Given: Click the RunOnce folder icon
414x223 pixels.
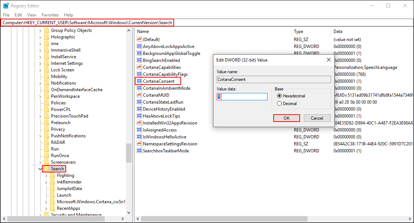Looking at the screenshot, I should pos(46,156).
